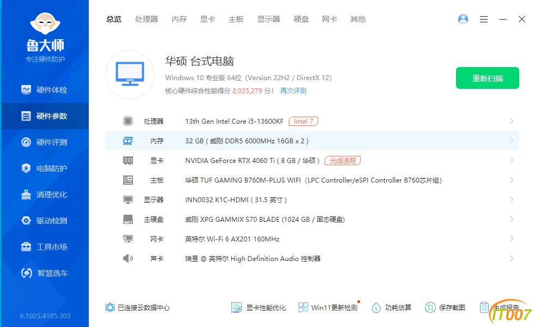Expand 主硬盘 row chevron
The image size is (535, 327).
pos(511,219)
